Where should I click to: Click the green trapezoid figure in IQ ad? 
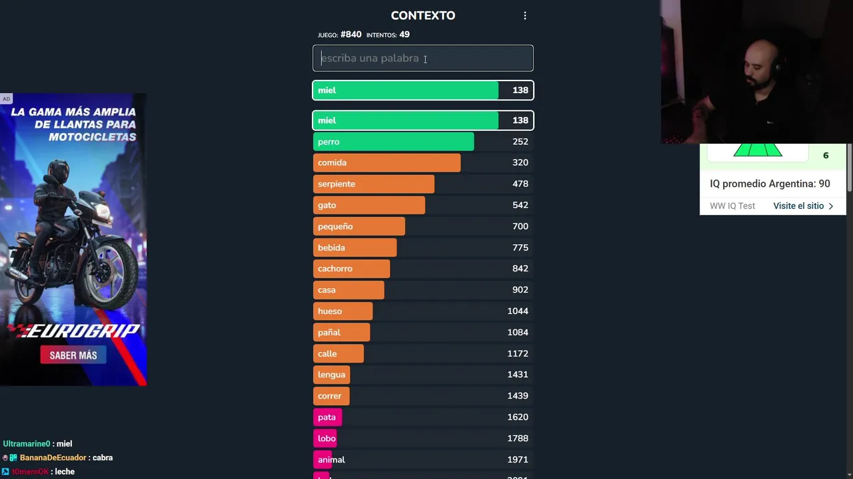[x=758, y=150]
